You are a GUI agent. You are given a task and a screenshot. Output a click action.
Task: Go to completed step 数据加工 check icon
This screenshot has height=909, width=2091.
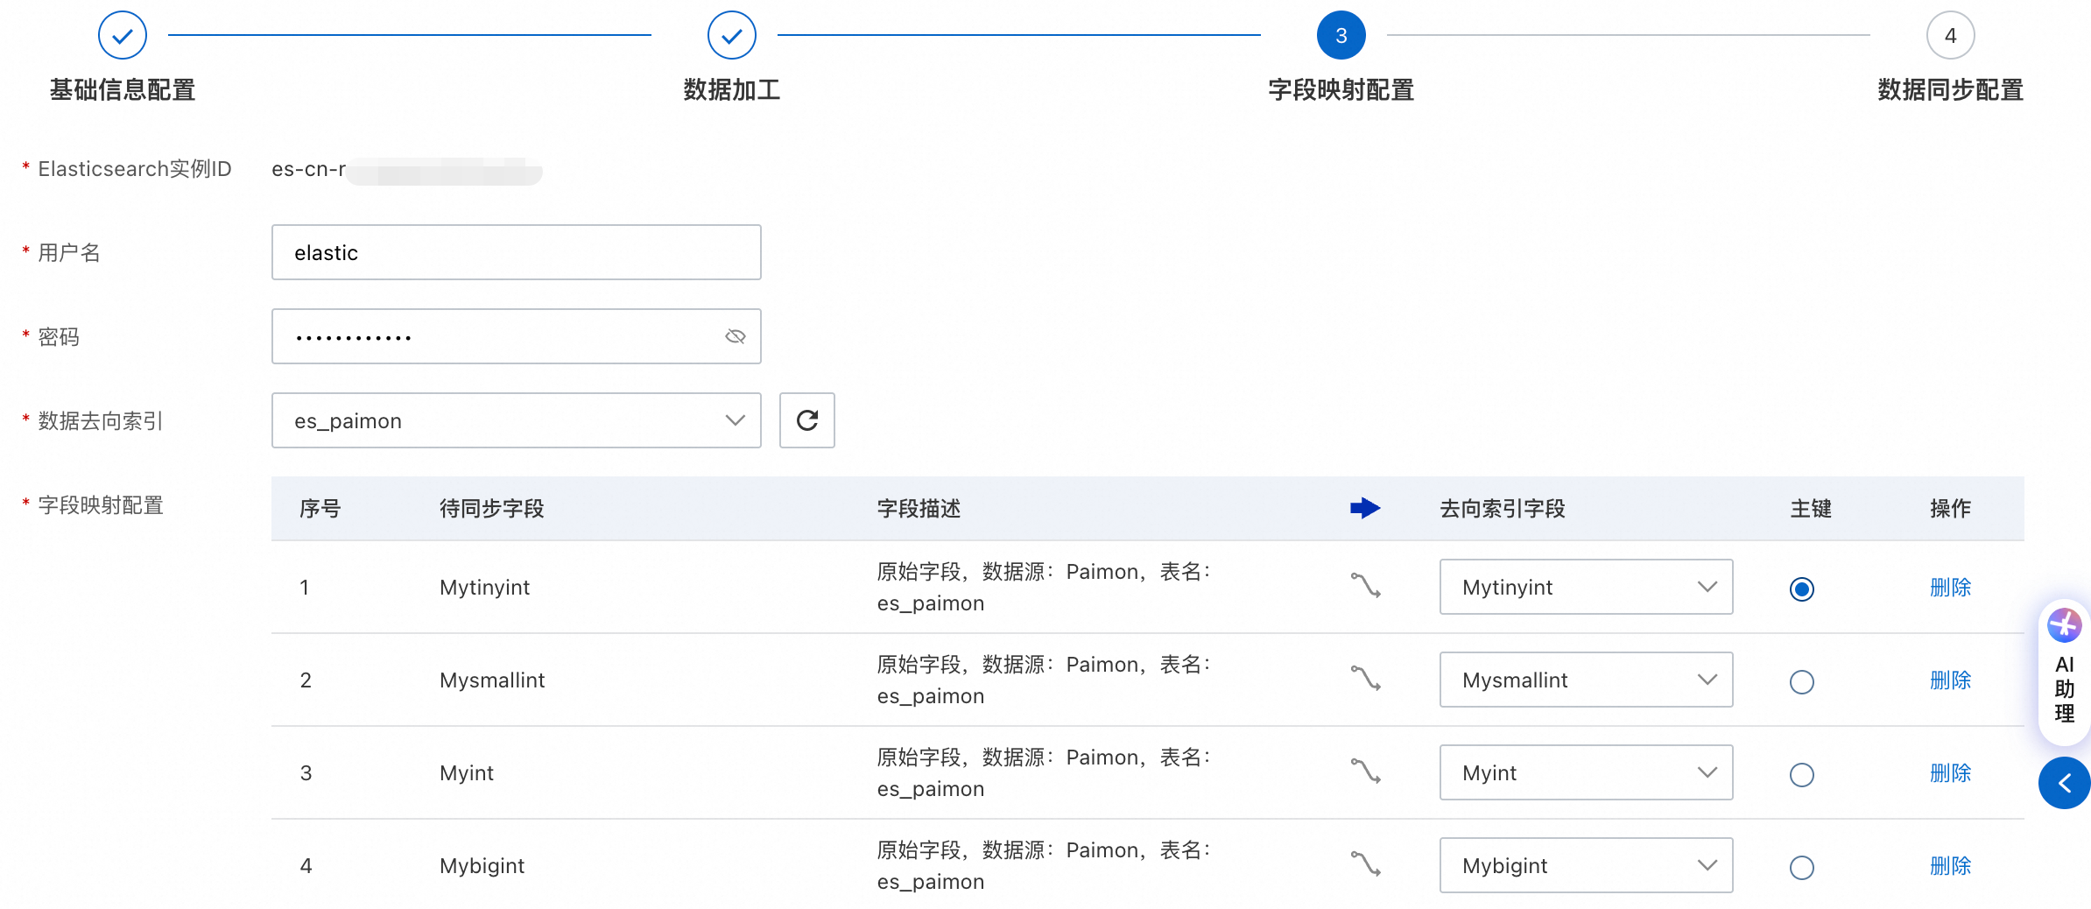coord(732,35)
